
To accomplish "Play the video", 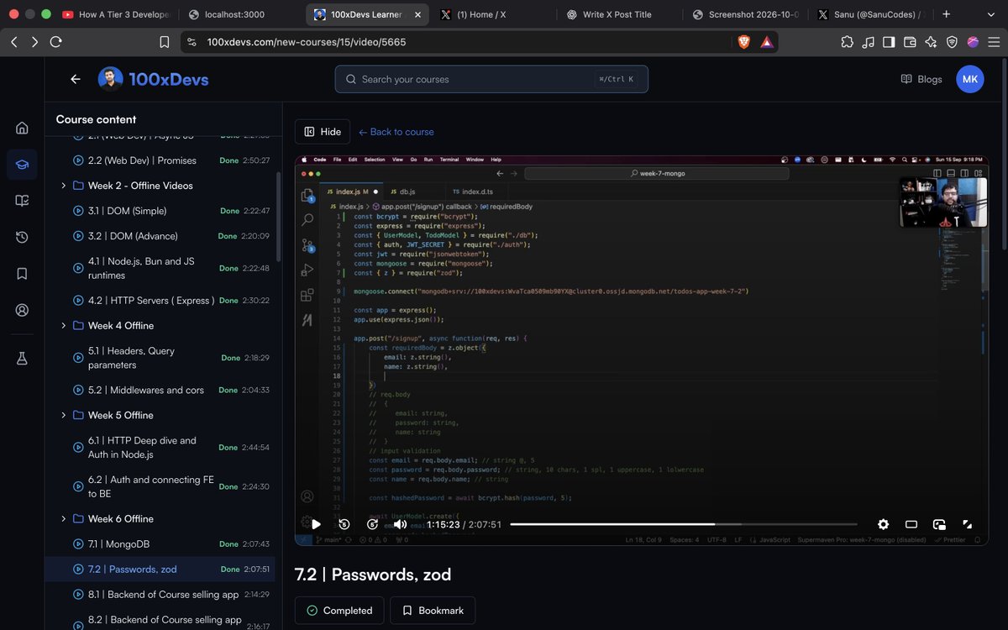I will click(x=316, y=524).
